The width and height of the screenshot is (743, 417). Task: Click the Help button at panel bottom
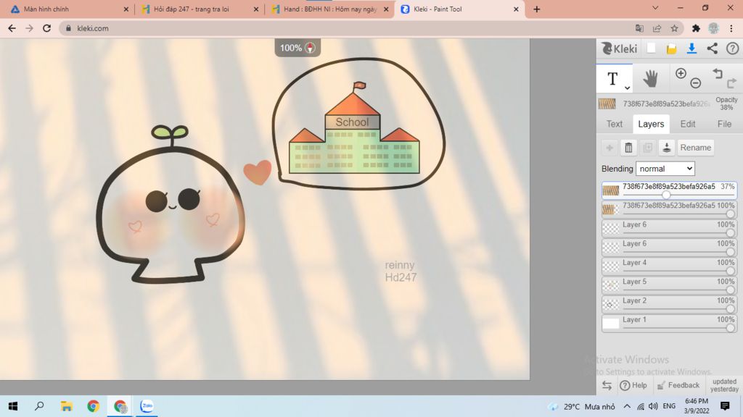[x=633, y=385]
